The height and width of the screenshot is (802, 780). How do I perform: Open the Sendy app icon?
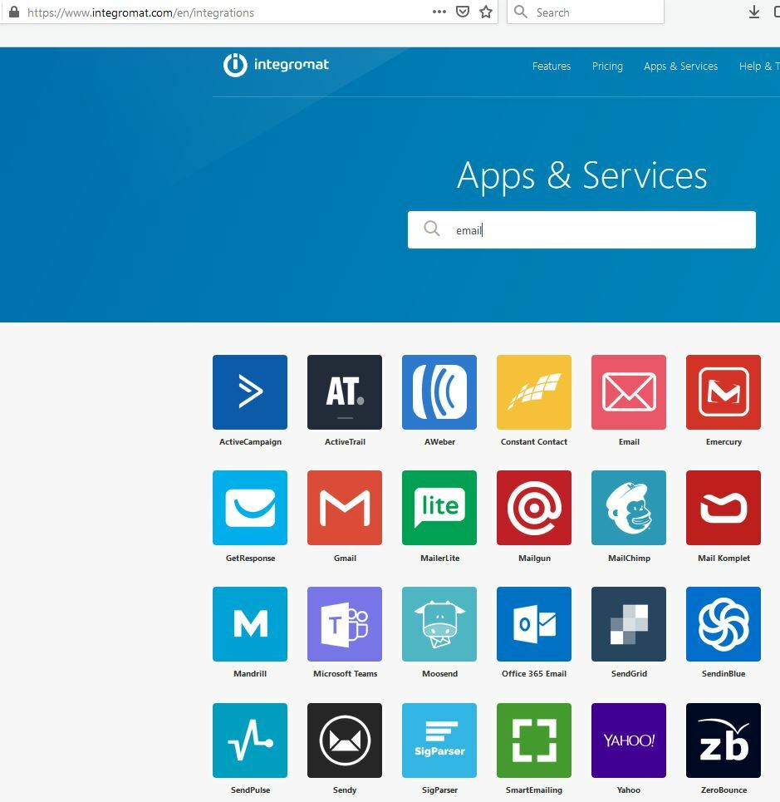point(345,740)
